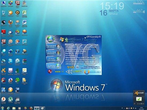Open ICE Book Reader desktop shortcut
147x110 pixels.
(x=17, y=72)
